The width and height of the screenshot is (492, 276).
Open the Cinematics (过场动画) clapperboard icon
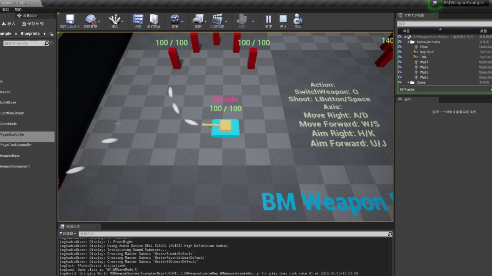(x=217, y=19)
